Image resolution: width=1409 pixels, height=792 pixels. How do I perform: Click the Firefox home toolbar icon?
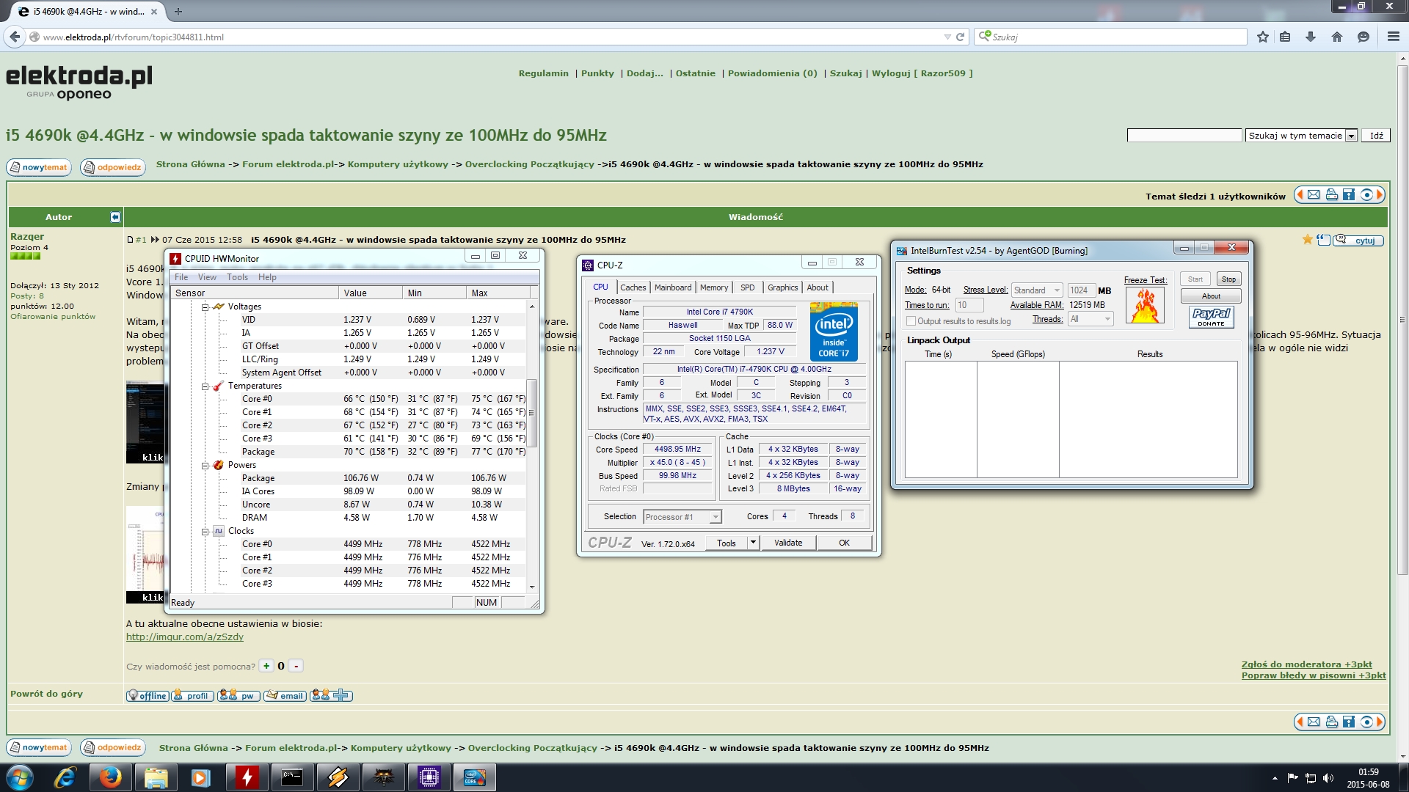1336,37
